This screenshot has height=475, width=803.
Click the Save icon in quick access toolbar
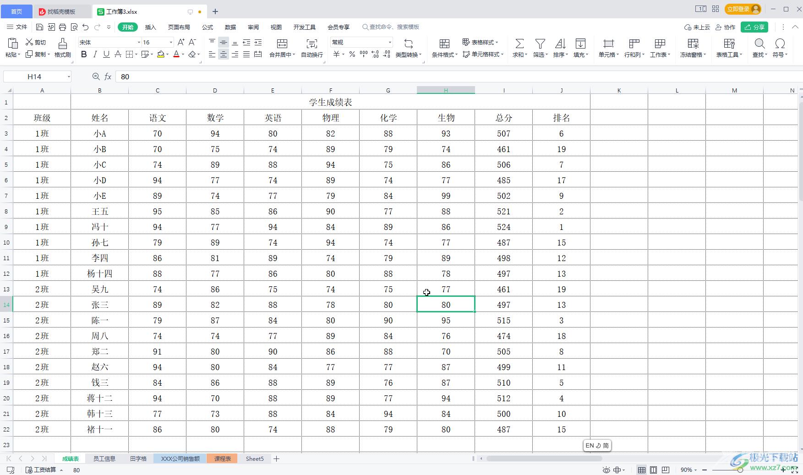pos(39,27)
